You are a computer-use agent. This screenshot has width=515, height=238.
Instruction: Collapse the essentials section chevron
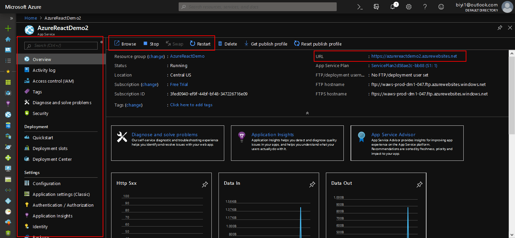[307, 113]
